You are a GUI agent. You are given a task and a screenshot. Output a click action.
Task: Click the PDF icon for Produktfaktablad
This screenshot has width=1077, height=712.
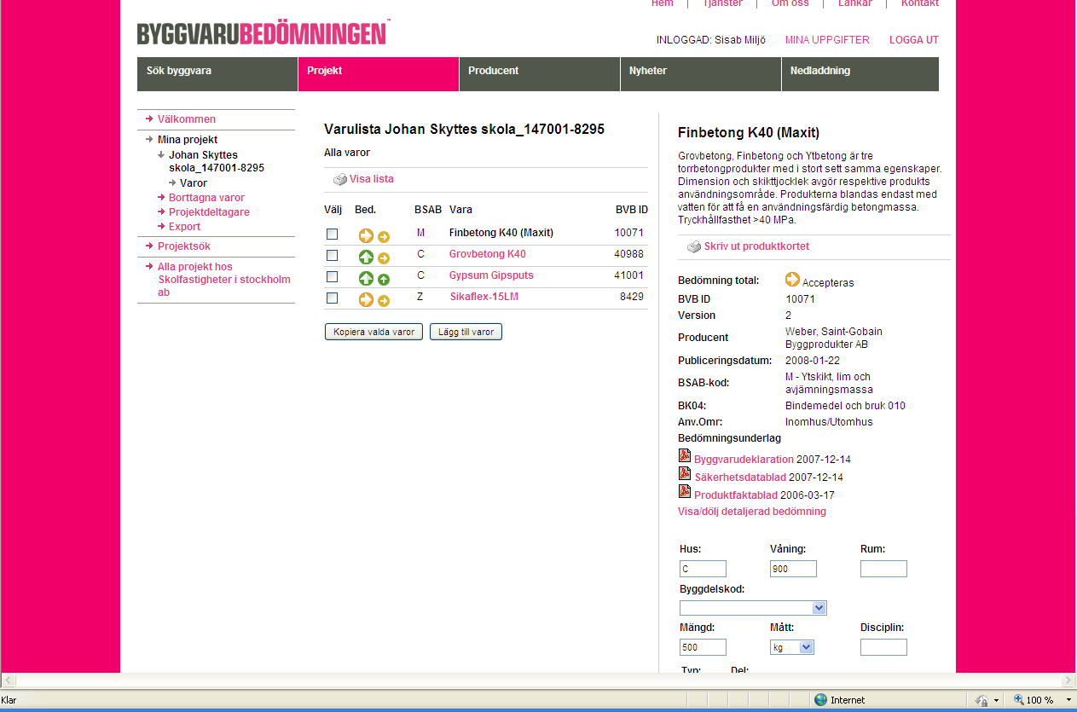pyautogui.click(x=684, y=492)
